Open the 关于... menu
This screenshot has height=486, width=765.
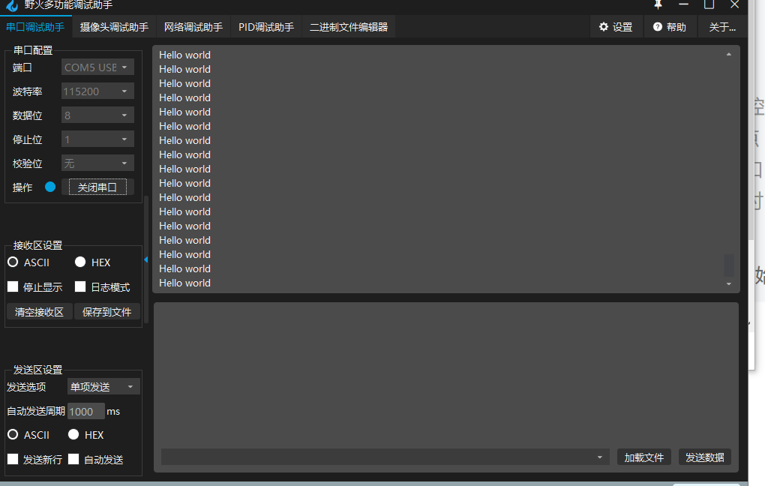[722, 27]
